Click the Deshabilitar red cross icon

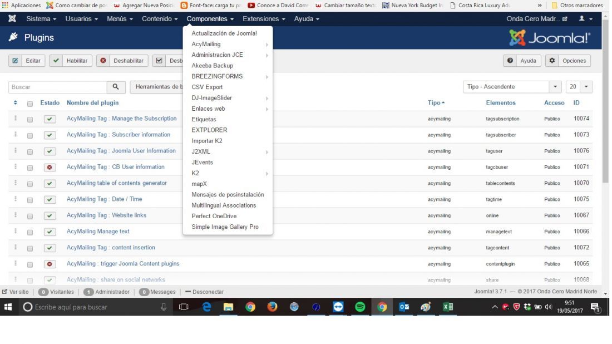(x=103, y=61)
